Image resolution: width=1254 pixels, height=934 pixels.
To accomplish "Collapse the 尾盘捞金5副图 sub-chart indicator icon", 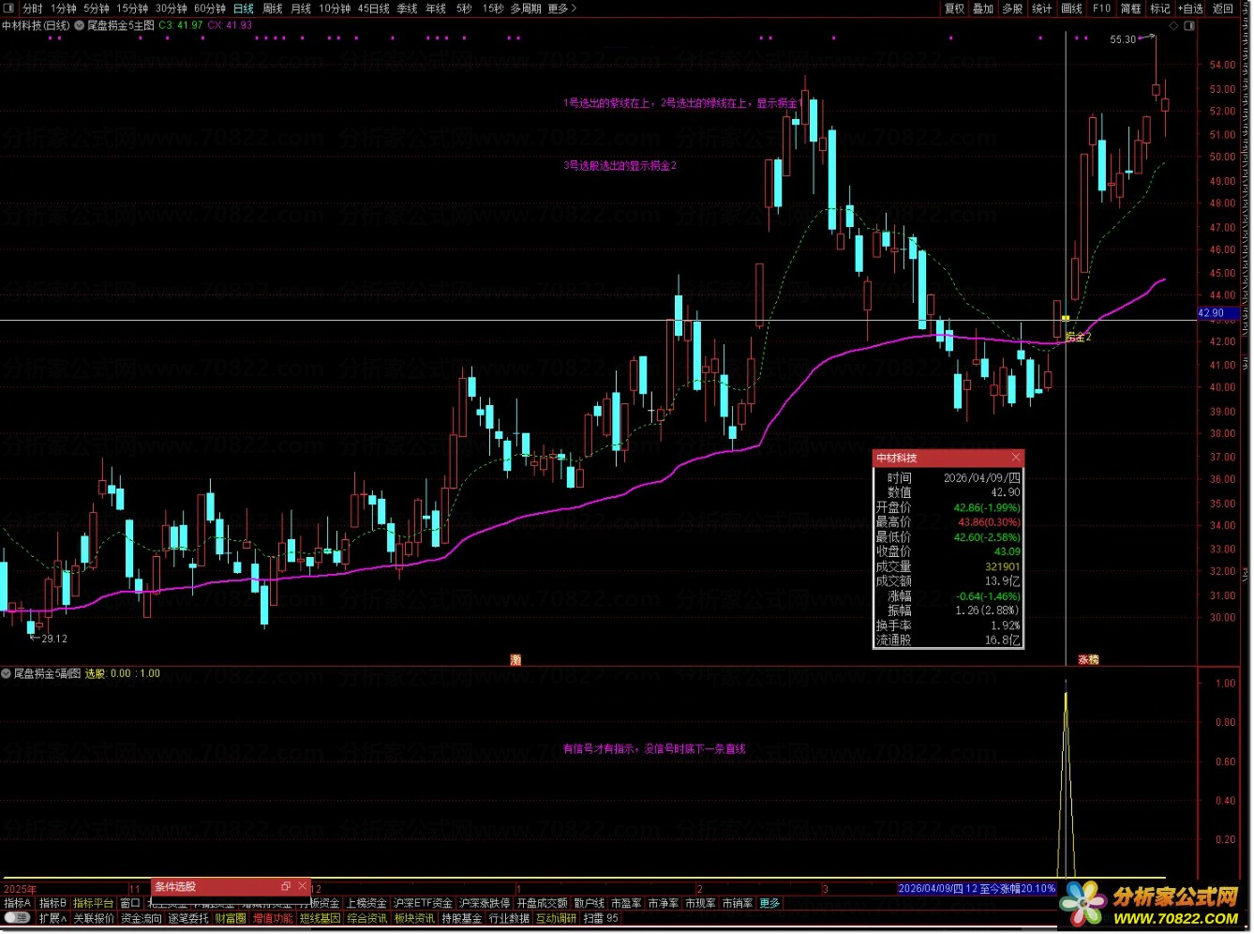I will pyautogui.click(x=7, y=674).
